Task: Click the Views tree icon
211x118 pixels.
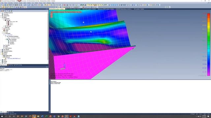Action: (2, 60)
